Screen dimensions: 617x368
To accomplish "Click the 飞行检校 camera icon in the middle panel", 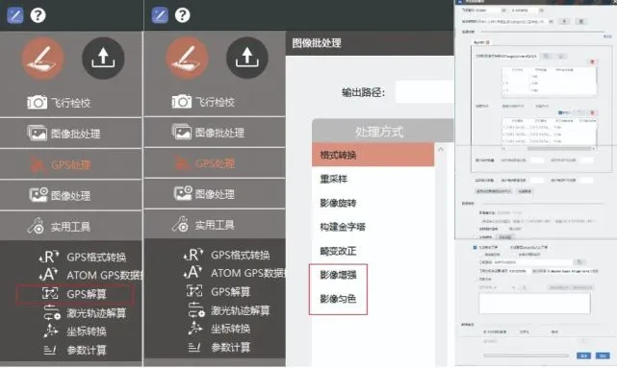I will pos(181,102).
